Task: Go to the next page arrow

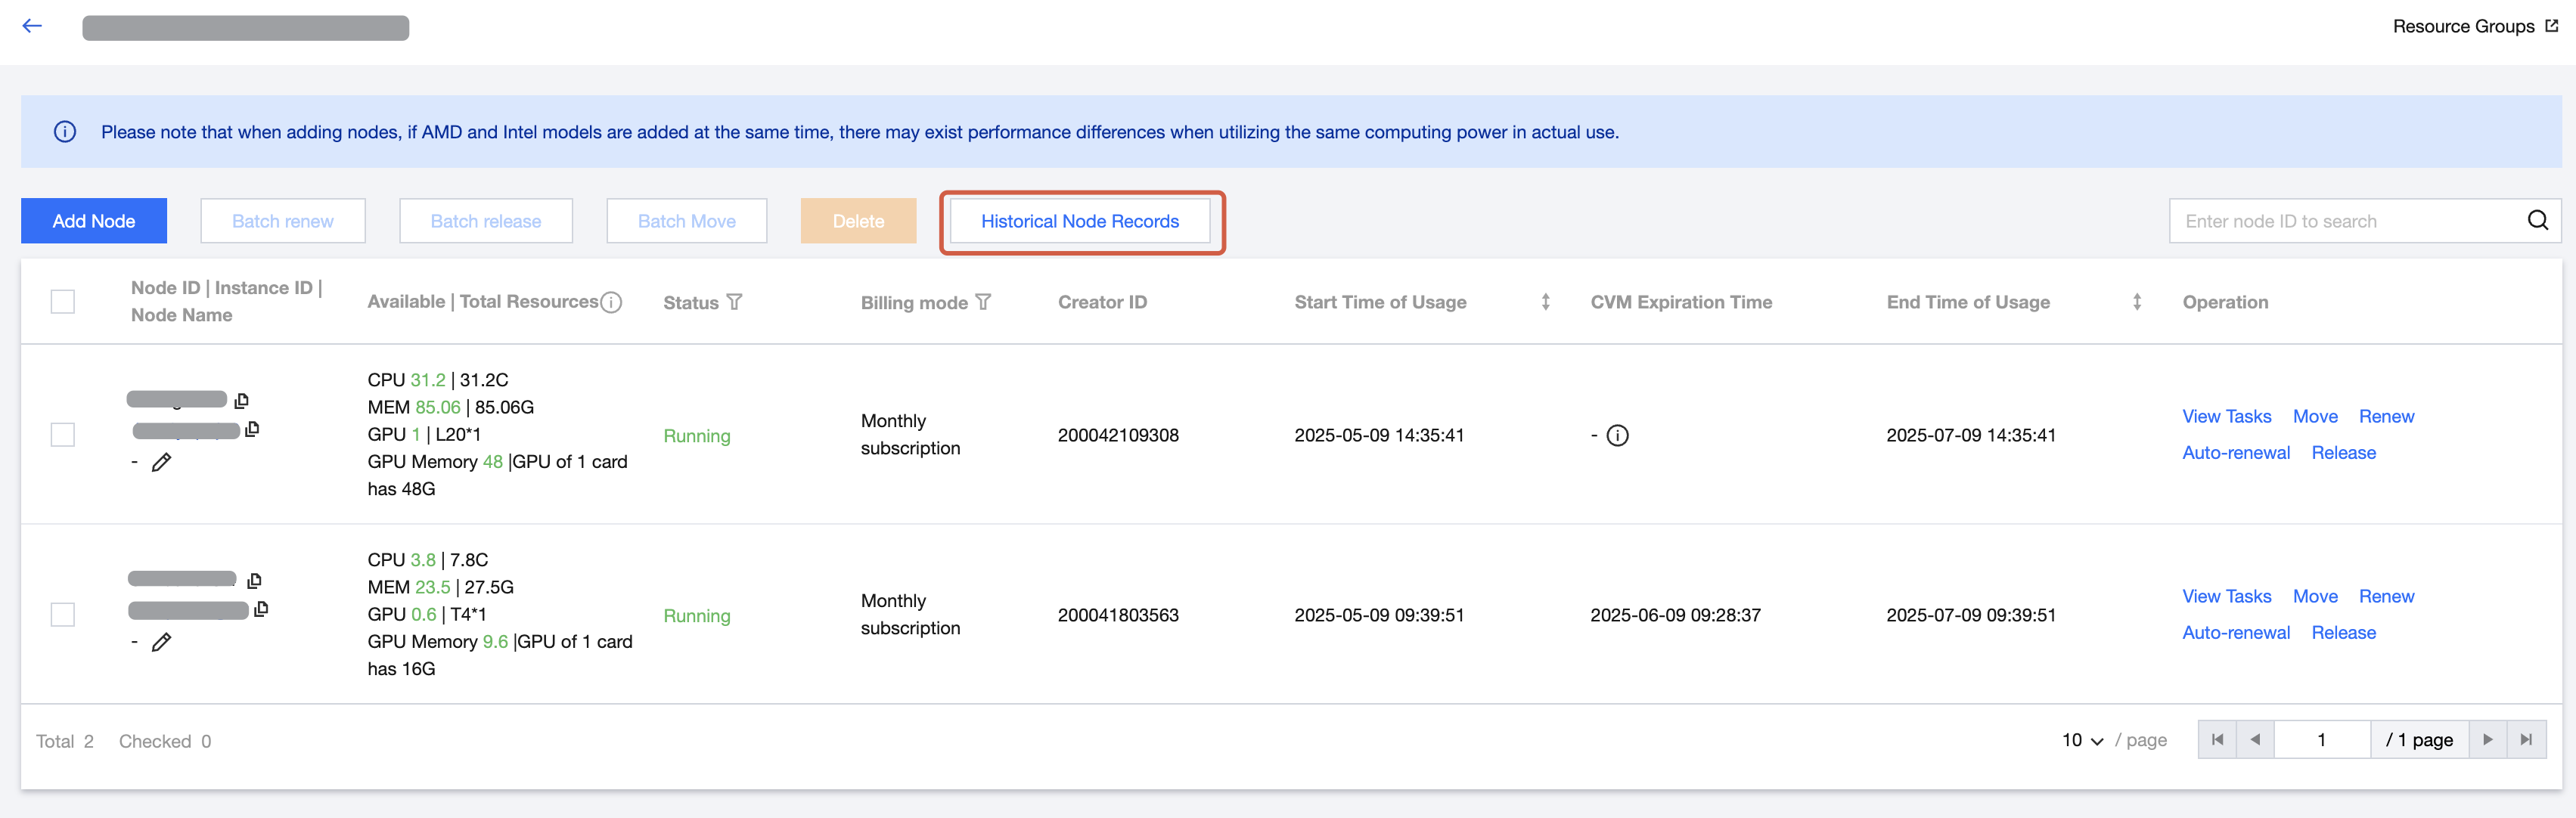Action: [x=2487, y=740]
